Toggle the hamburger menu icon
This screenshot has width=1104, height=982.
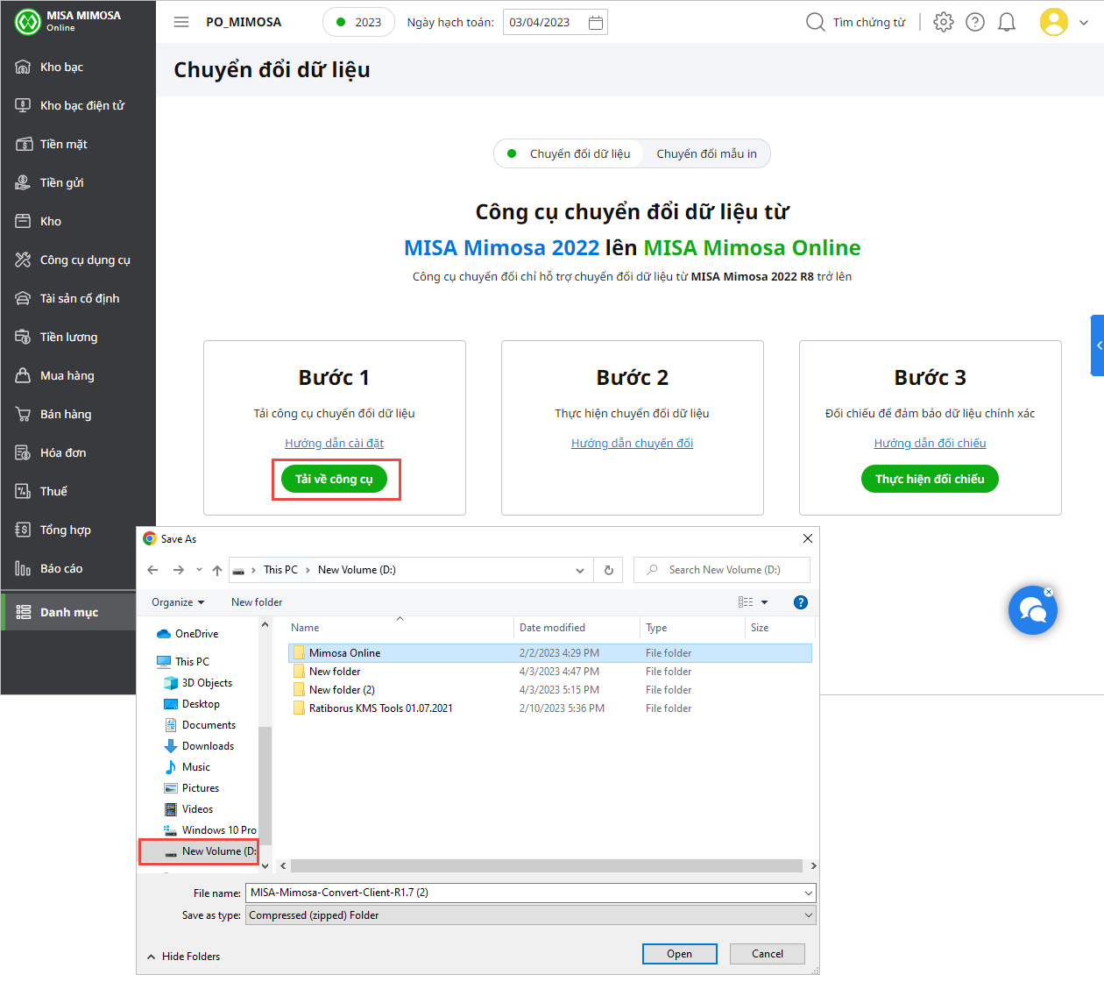pyautogui.click(x=181, y=22)
